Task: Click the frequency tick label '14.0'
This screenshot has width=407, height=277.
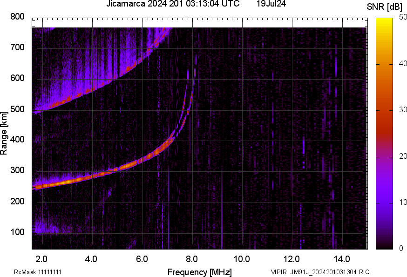Action: (342, 259)
